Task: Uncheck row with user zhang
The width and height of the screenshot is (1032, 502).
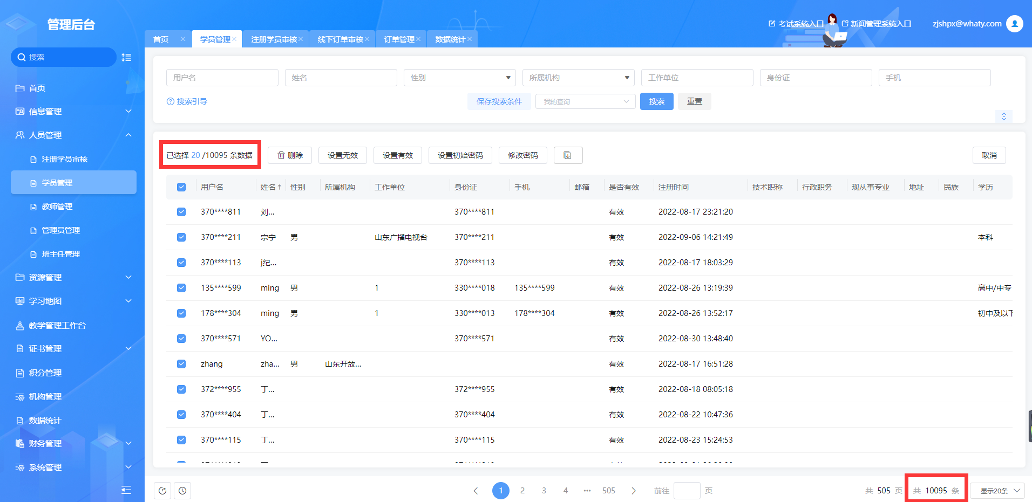Action: point(181,364)
